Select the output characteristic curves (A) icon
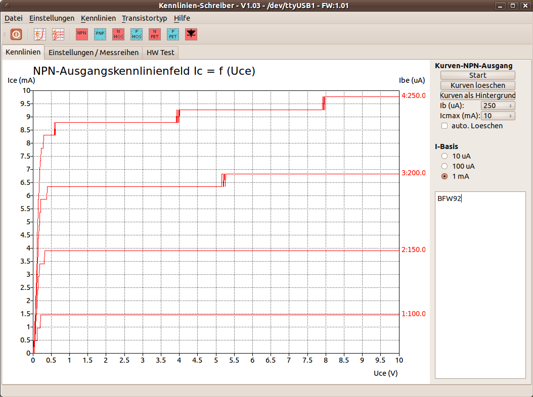The image size is (533, 397). 58,34
